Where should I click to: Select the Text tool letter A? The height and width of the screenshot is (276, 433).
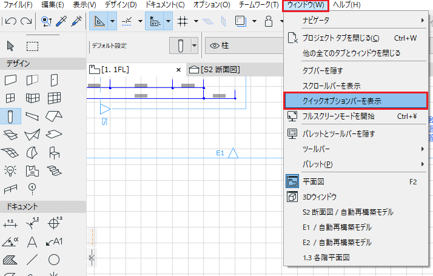32,242
